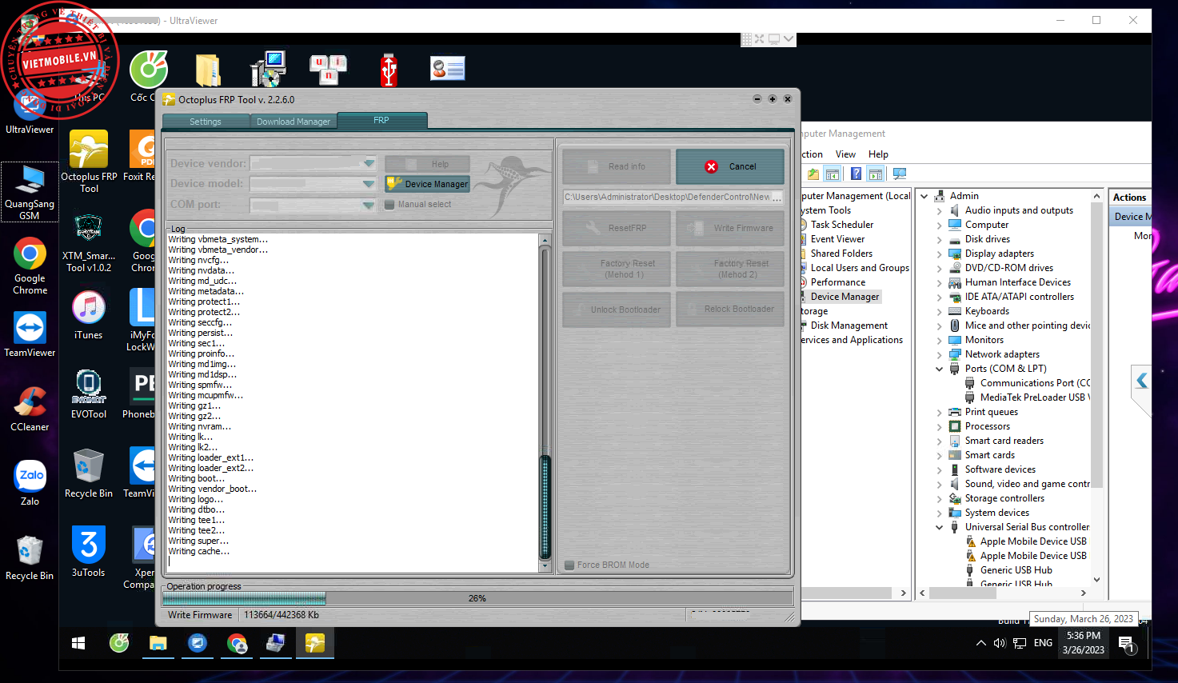The width and height of the screenshot is (1178, 683).
Task: Open XTM Smart Tool desktop icon
Action: (89, 243)
